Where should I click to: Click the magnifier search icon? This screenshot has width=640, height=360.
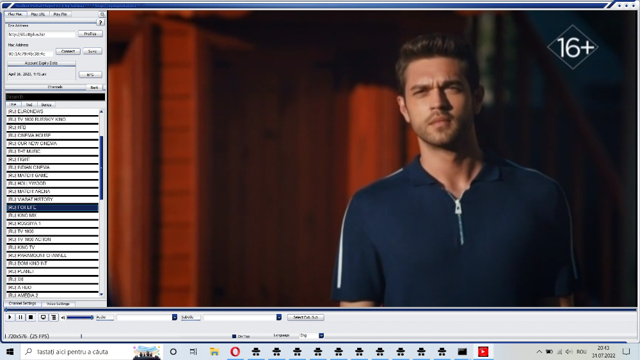[102, 14]
